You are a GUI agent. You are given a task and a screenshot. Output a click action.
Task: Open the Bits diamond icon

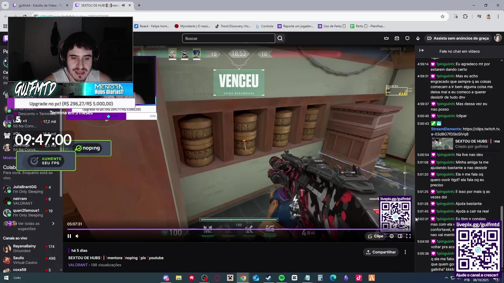pos(418,38)
